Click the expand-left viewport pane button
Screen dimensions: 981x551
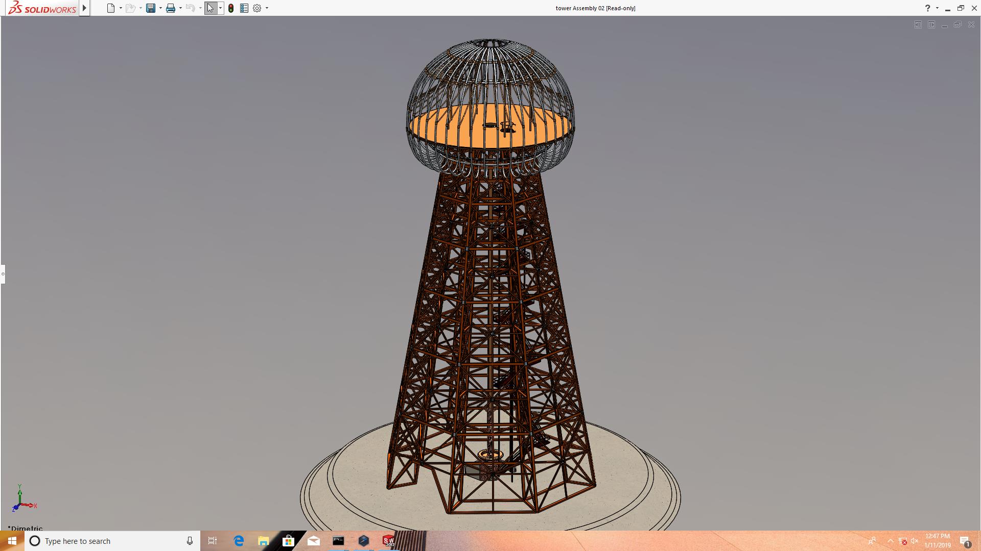point(918,24)
